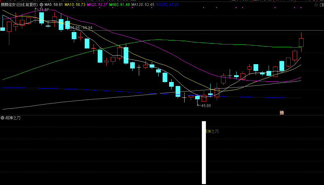This screenshot has height=185, width=324.
Task: Click the blue MA250: 47.81 label
Action: [167, 5]
